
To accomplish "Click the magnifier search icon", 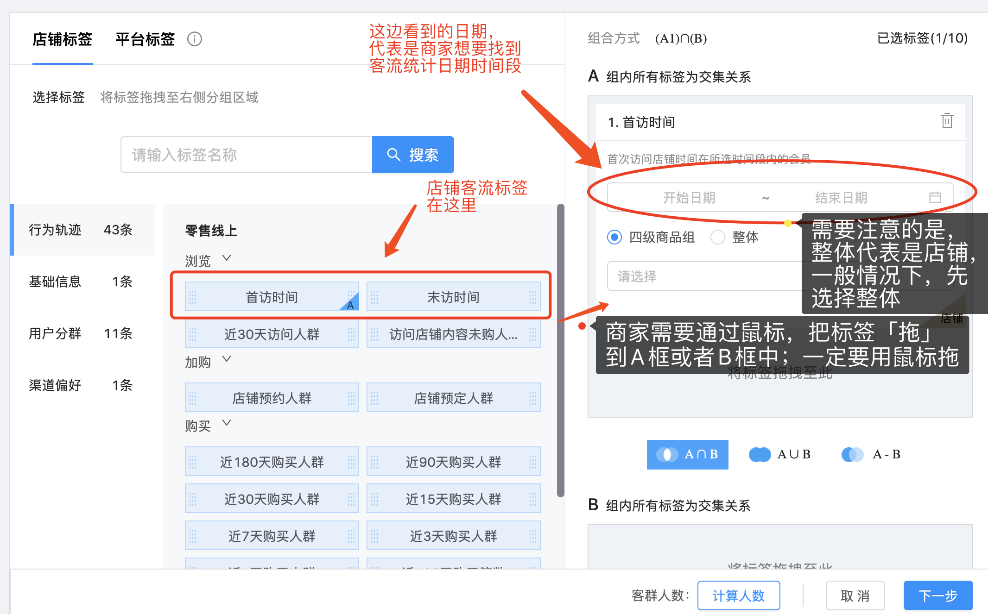I will [393, 155].
